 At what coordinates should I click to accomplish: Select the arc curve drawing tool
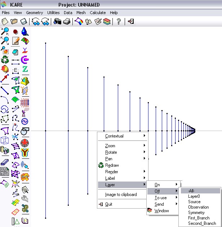pos(5,100)
